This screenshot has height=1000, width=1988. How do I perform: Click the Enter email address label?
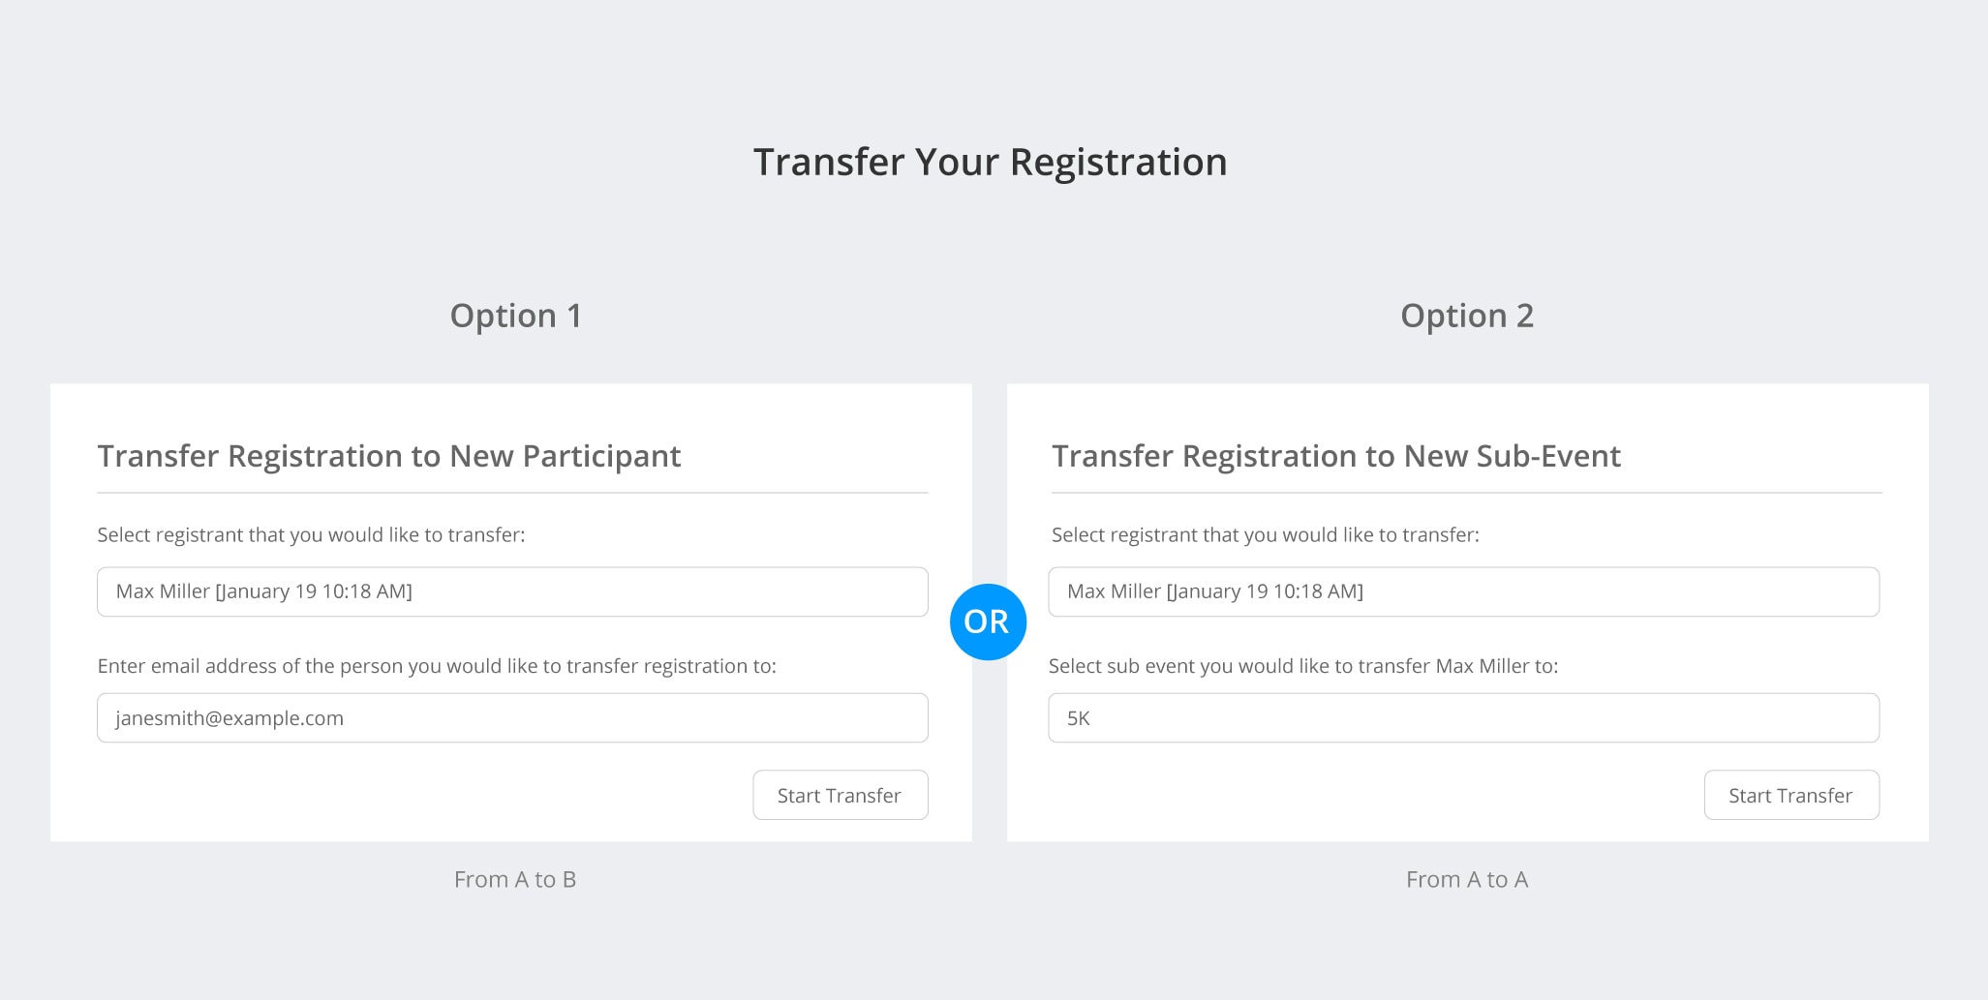[437, 666]
